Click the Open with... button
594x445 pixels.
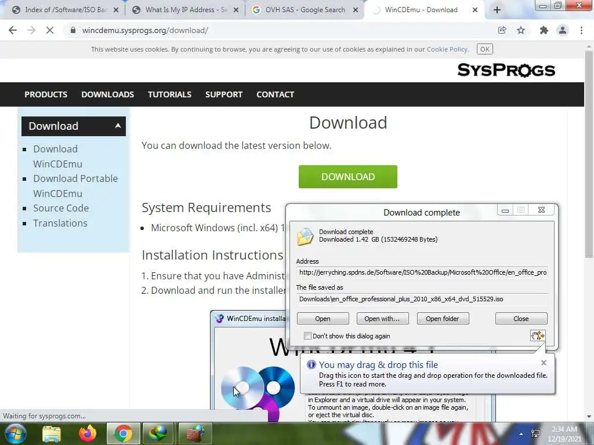coord(382,319)
